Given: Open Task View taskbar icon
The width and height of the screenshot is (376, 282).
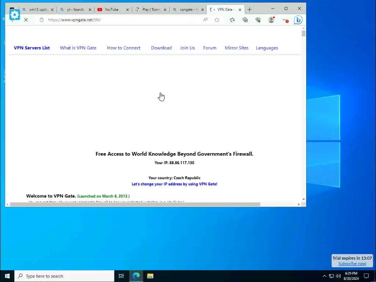Looking at the screenshot, I should pyautogui.click(x=121, y=276).
